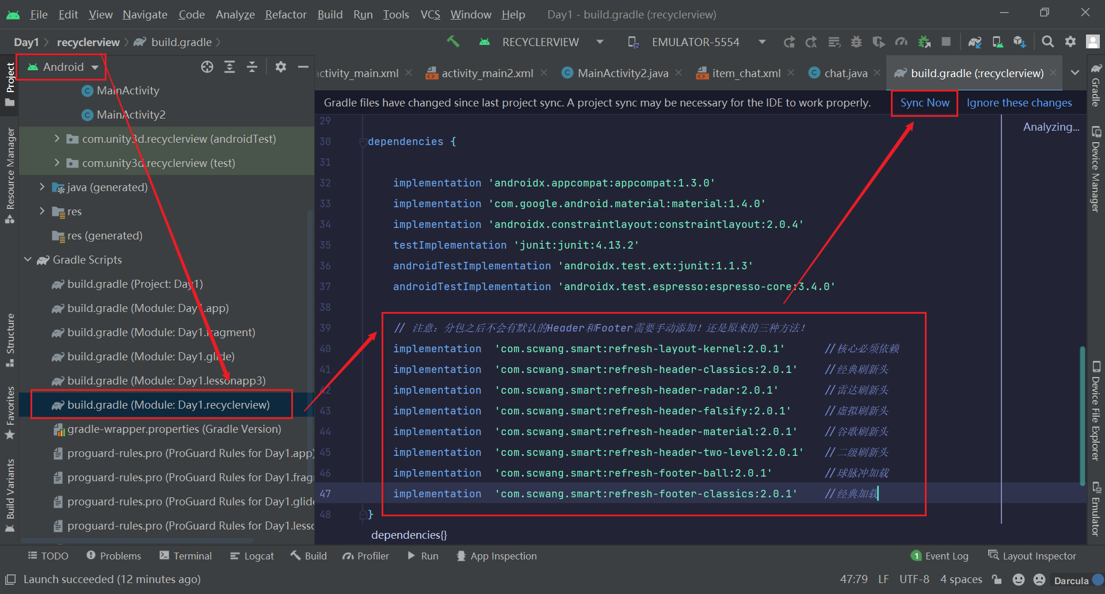This screenshot has width=1105, height=594.
Task: Open the EMULATOR-5554 device dropdown
Action: tap(761, 41)
